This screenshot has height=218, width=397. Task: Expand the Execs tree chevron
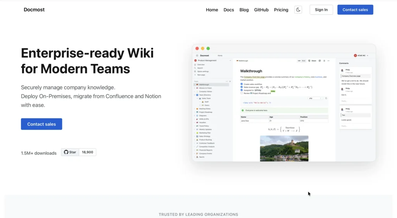[200, 106]
